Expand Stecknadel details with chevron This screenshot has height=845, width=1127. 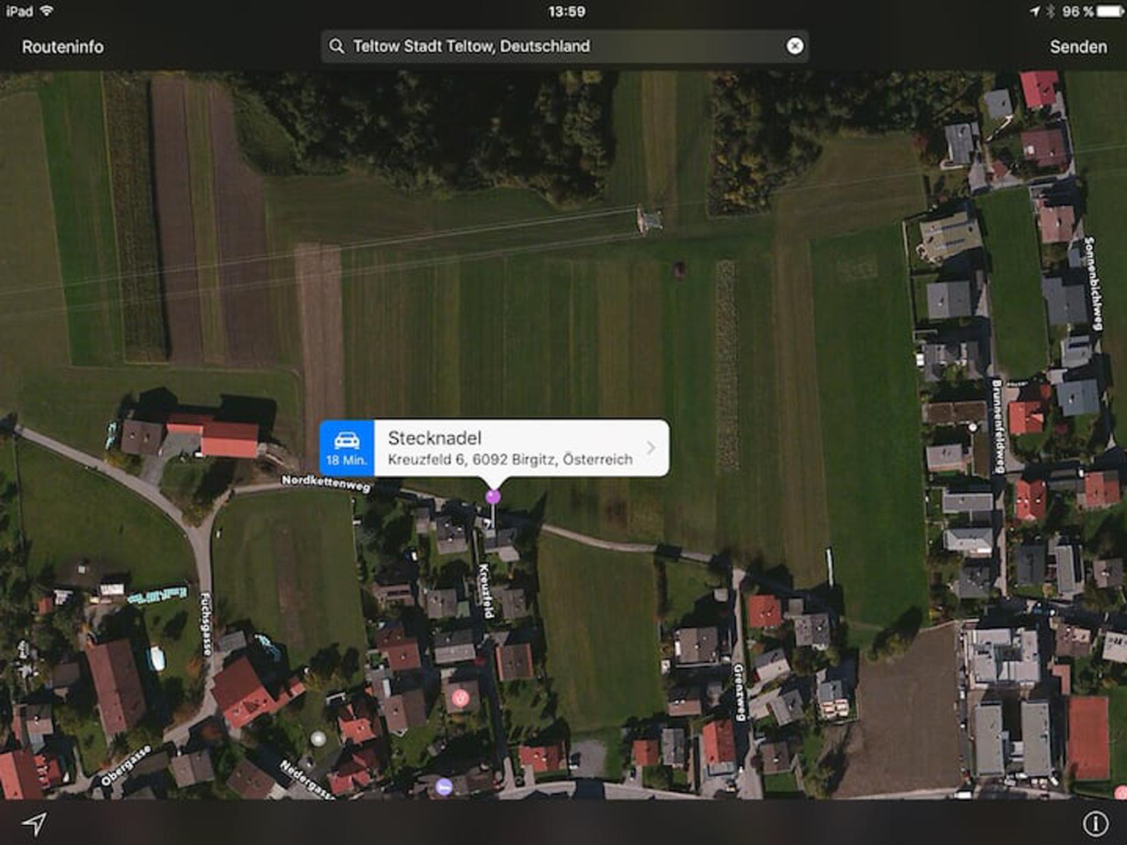coord(651,448)
